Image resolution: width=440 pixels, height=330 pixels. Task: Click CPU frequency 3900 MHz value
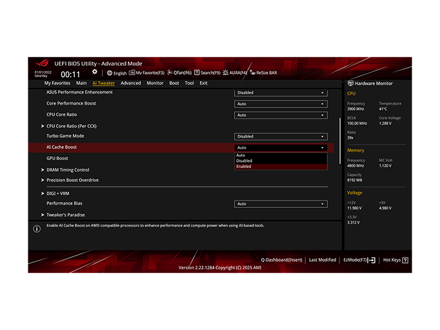coord(355,109)
